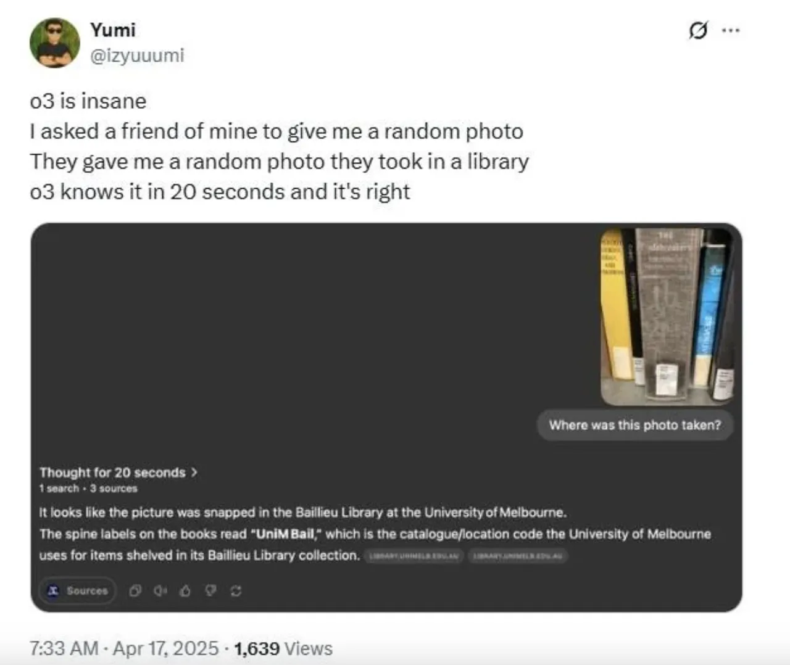Click the Grok slashed-circle icon
This screenshot has width=790, height=665.
(x=697, y=30)
